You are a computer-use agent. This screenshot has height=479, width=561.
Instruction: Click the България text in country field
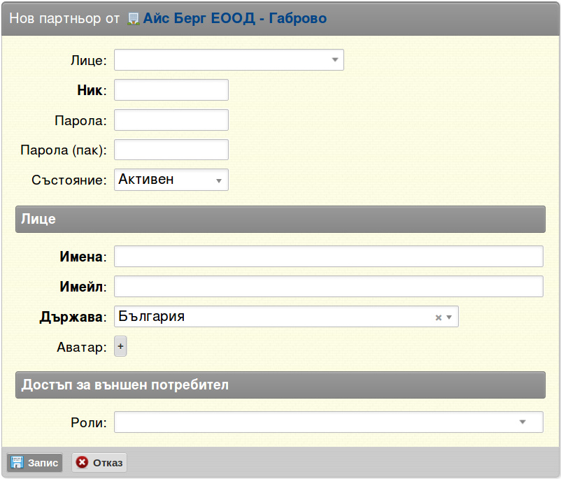click(151, 316)
